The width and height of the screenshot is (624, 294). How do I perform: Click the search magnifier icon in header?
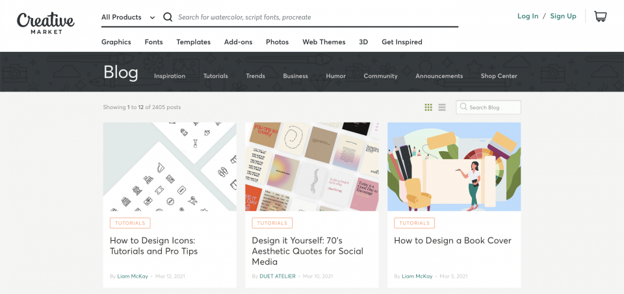tap(168, 17)
